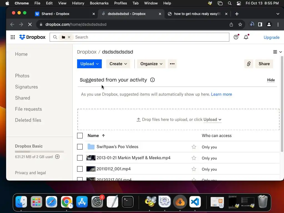Switch to the how to get robux tab
284x213 pixels.
197,14
